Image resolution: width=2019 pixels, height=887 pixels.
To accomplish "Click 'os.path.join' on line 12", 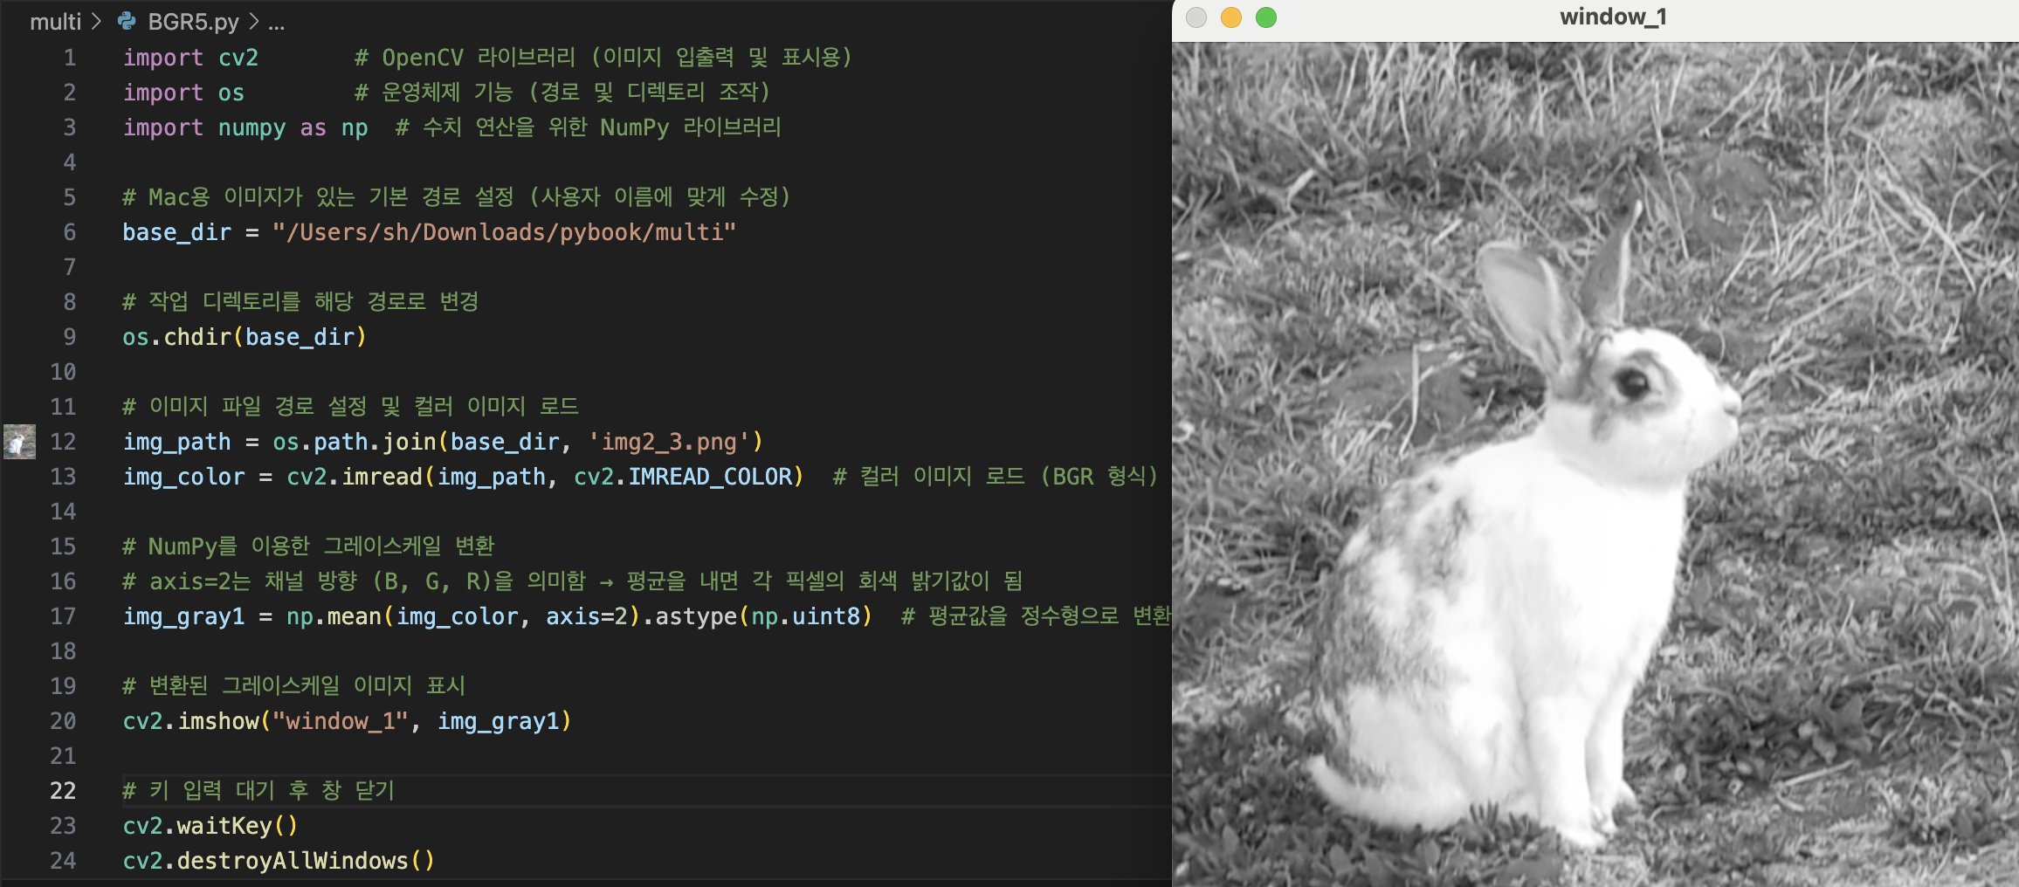I will click(x=354, y=442).
